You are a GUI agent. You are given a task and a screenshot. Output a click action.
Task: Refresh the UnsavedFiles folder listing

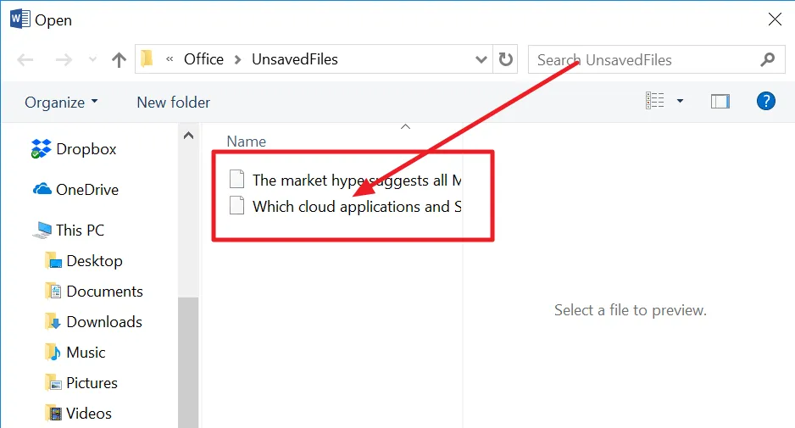coord(505,59)
